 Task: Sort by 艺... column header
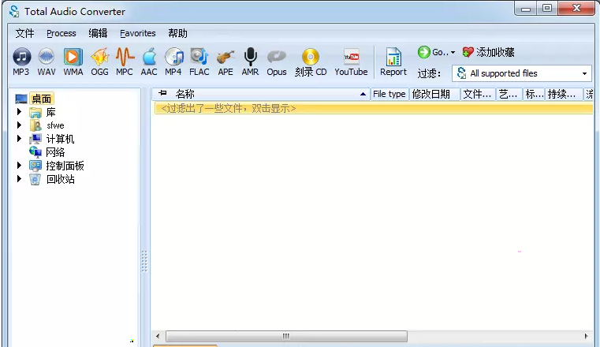point(509,94)
